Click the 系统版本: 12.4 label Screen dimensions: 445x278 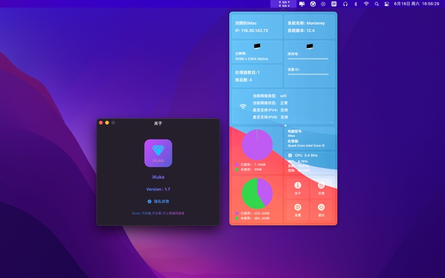pos(301,31)
